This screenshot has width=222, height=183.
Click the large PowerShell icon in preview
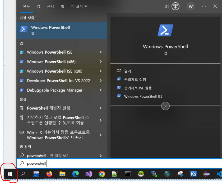click(165, 30)
